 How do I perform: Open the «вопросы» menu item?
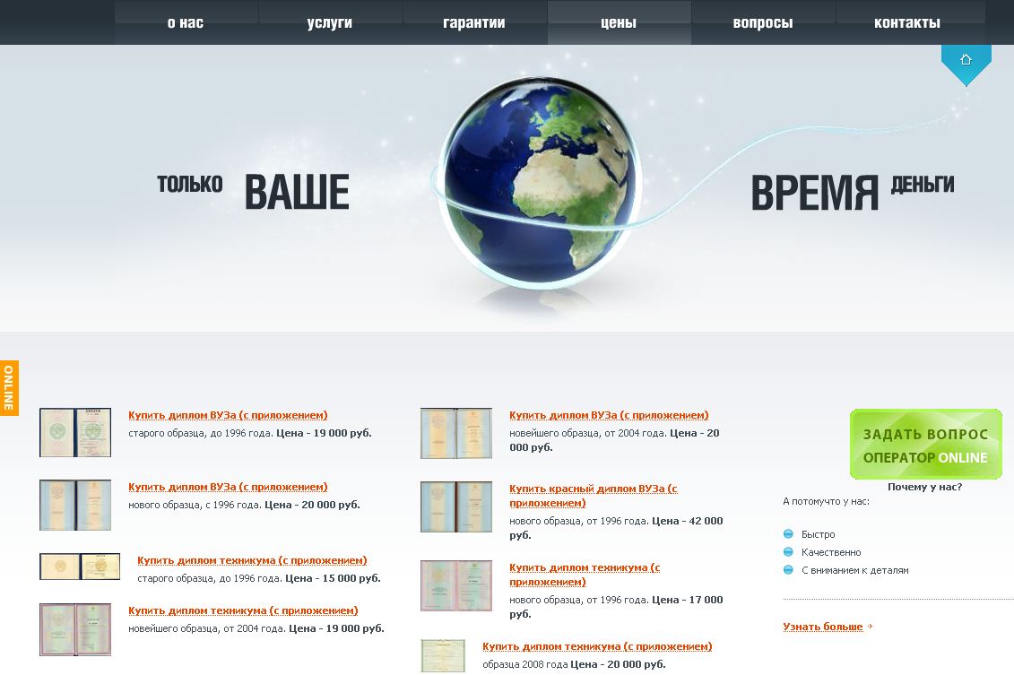pos(763,22)
